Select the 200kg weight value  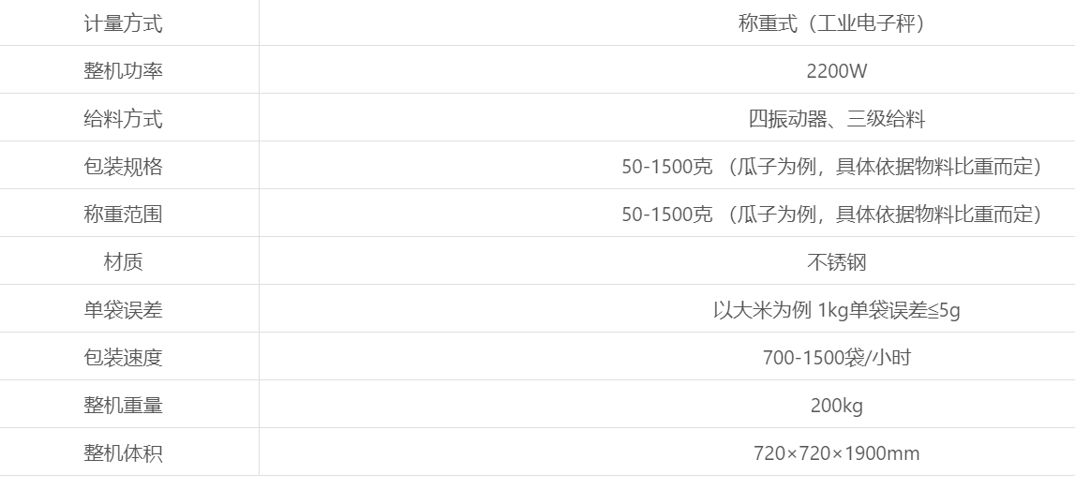[x=836, y=406]
